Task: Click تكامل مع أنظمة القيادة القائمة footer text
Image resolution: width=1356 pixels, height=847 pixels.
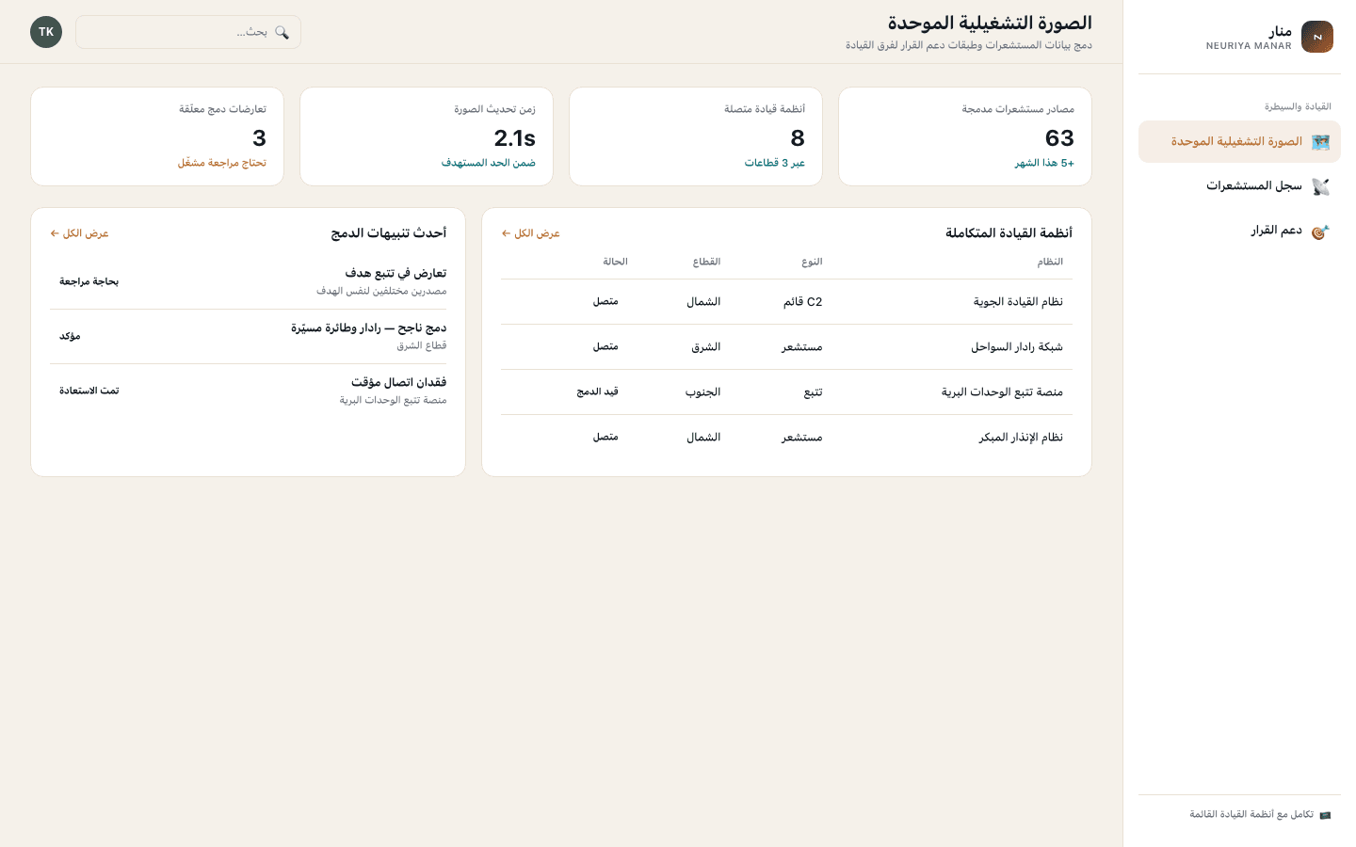Action: 1251,815
